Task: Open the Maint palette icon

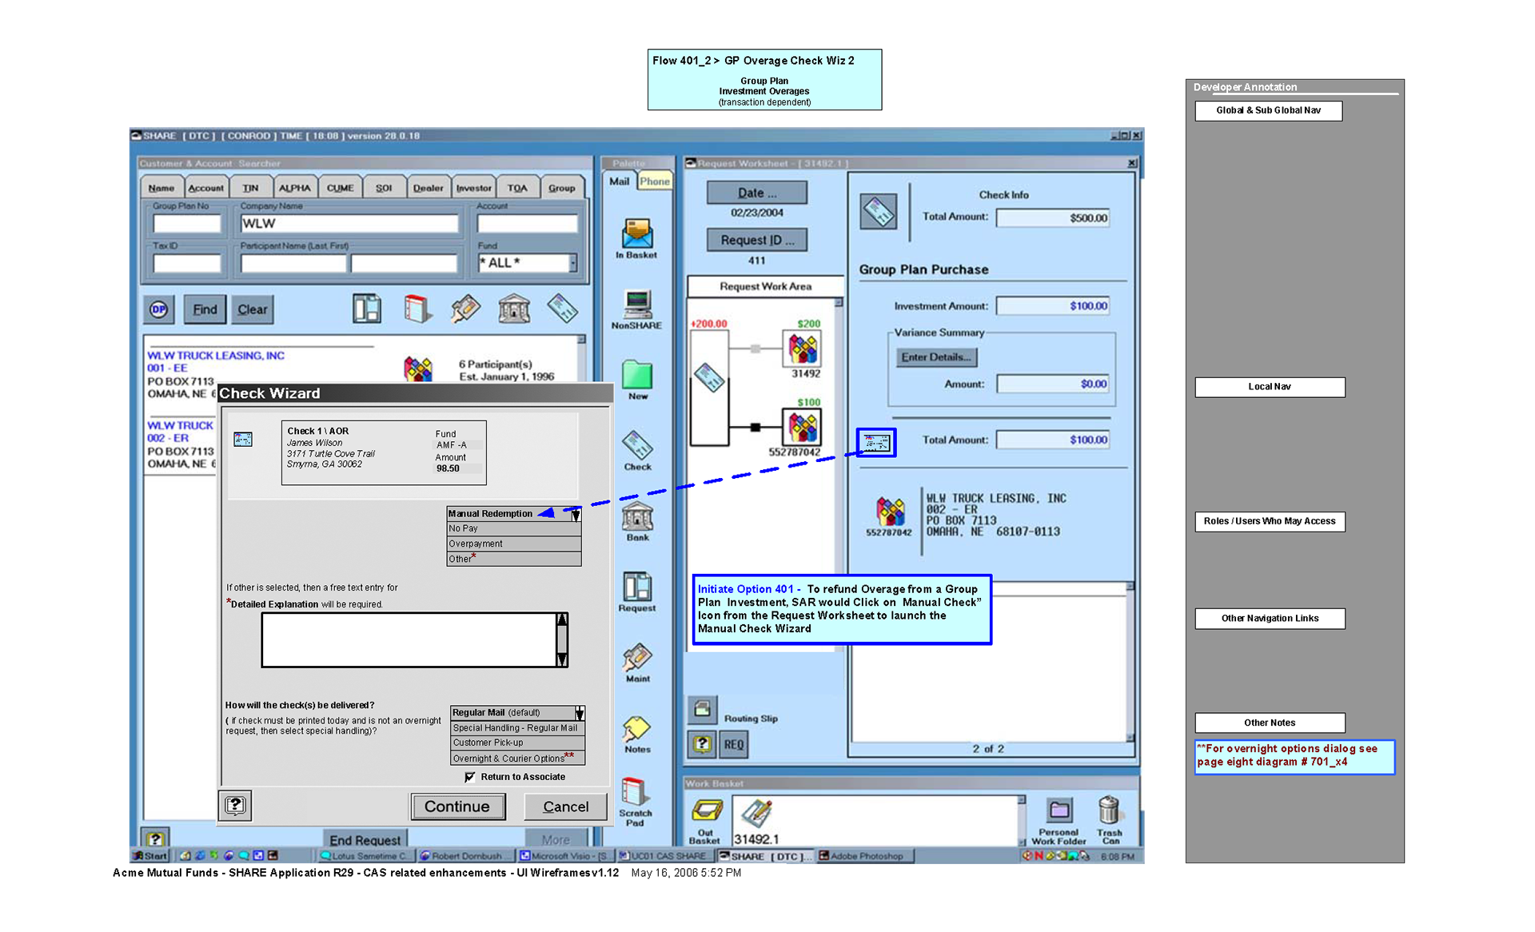Action: 637,658
